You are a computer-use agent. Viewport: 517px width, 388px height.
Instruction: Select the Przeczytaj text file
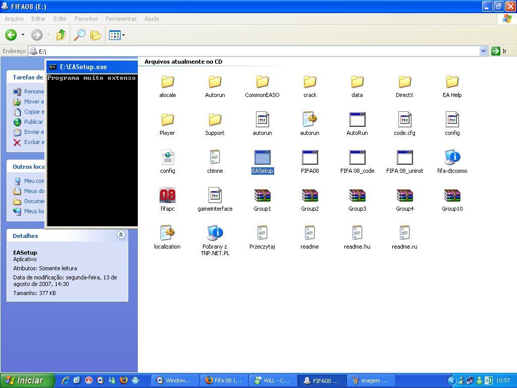pos(262,237)
